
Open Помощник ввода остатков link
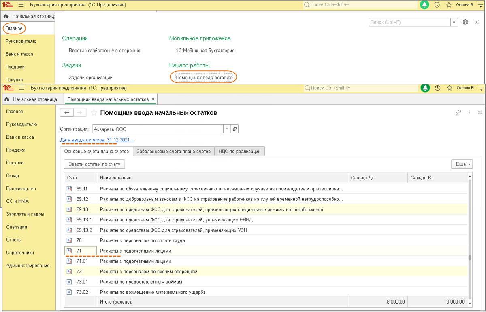coord(204,77)
